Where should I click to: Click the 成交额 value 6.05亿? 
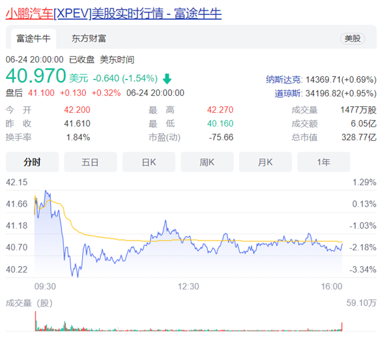364,123
